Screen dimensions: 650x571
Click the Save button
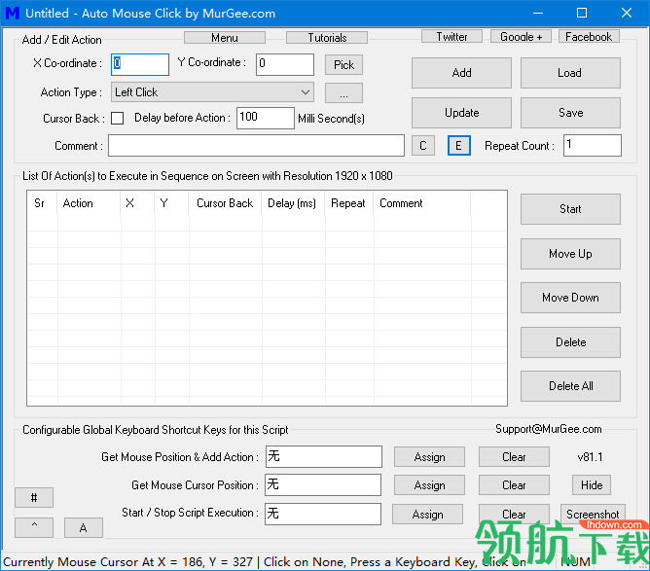coord(570,113)
